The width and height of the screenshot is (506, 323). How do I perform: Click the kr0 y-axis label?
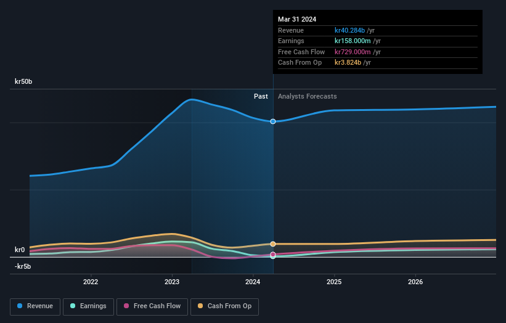coord(20,250)
